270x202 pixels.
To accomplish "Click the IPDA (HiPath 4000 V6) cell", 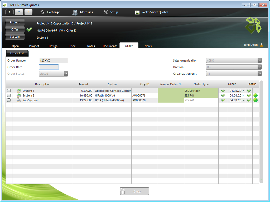I will click(x=113, y=100).
